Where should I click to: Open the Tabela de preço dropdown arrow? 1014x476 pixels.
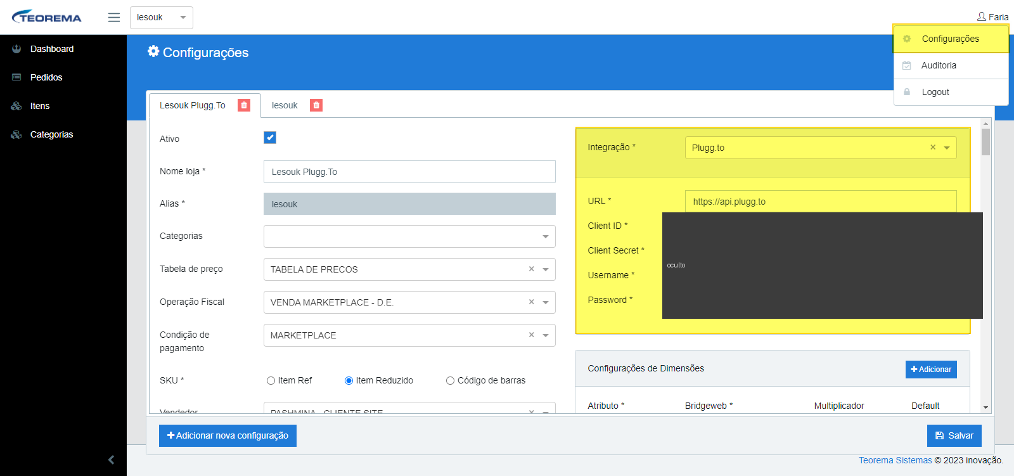pyautogui.click(x=546, y=269)
